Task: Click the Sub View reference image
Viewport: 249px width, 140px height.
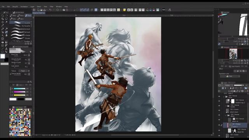Action: tap(233, 24)
